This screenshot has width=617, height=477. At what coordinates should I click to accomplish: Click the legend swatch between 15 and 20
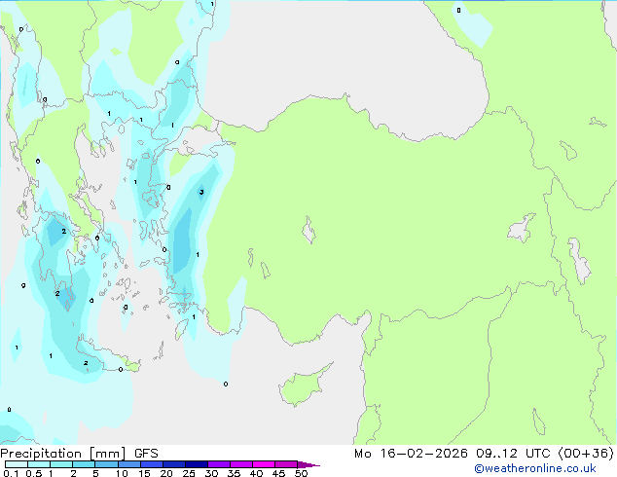click(x=152, y=464)
